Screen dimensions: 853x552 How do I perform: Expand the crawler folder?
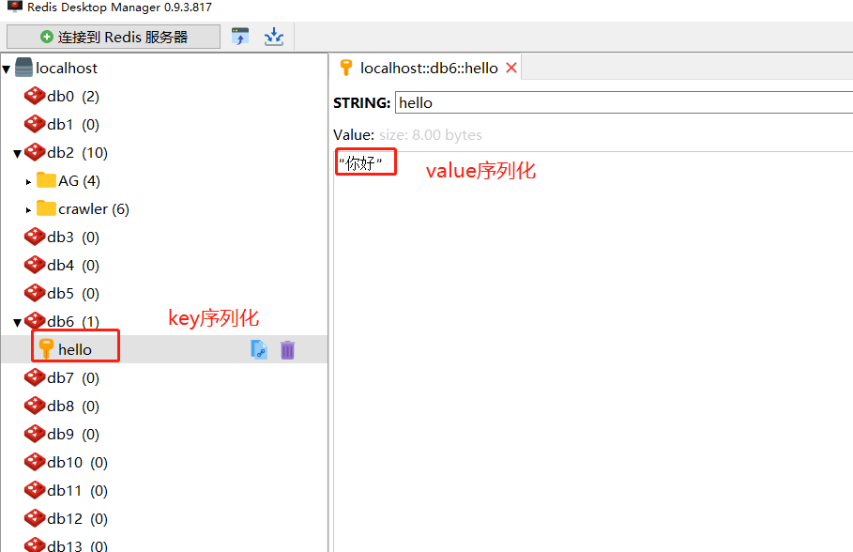point(28,208)
